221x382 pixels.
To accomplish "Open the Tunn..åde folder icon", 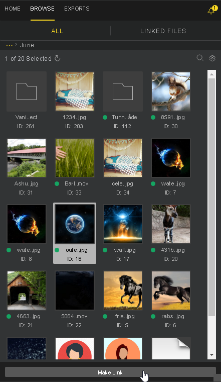I will pos(123,91).
